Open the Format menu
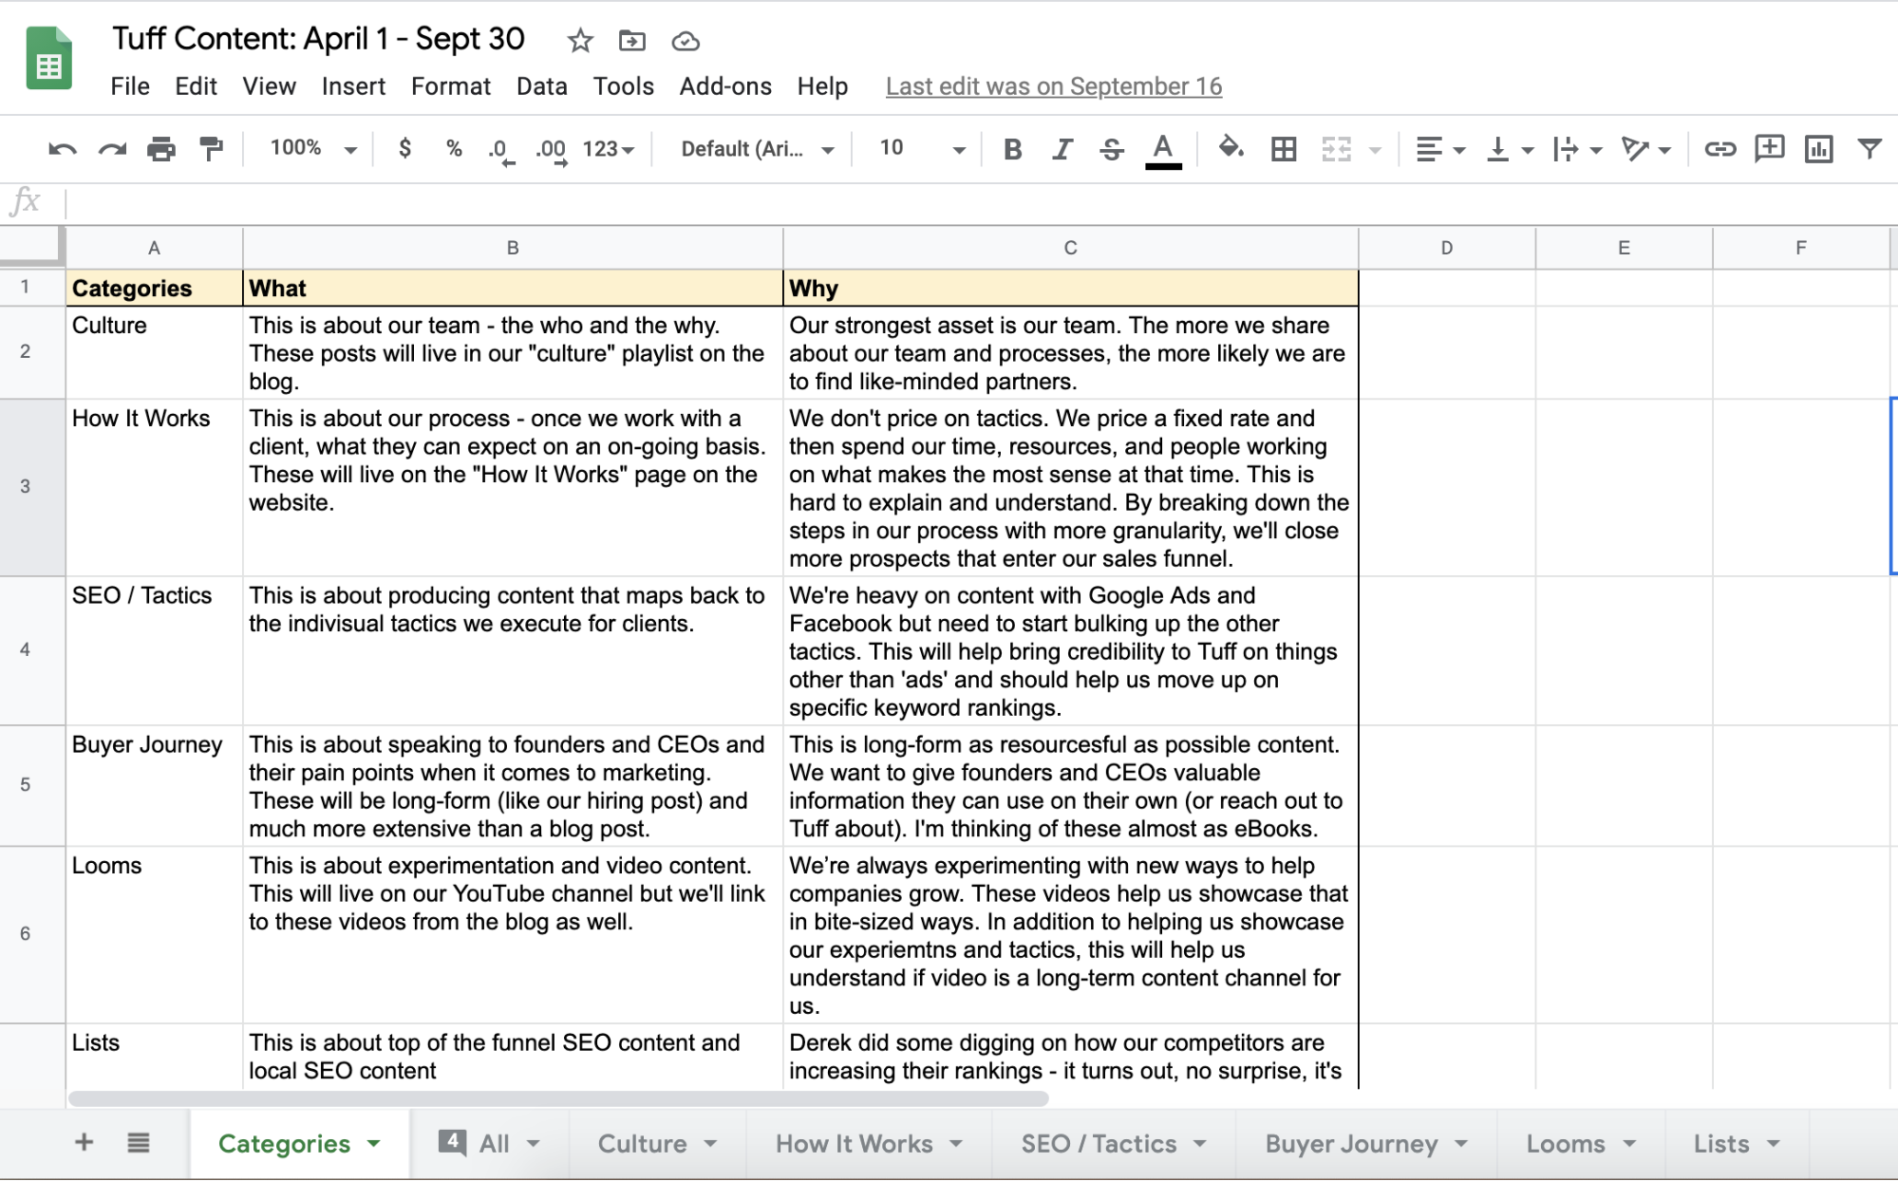The height and width of the screenshot is (1181, 1898). [450, 86]
